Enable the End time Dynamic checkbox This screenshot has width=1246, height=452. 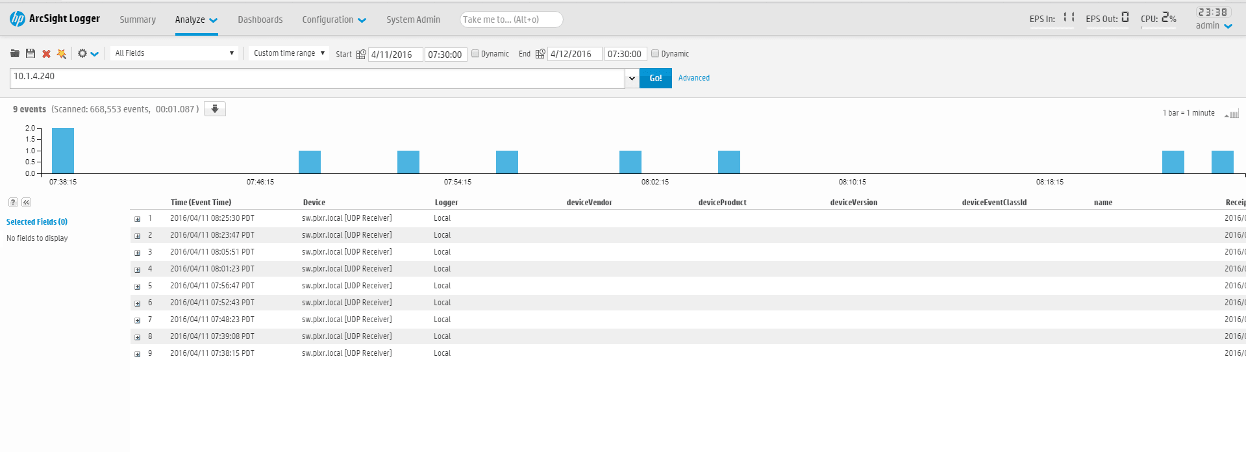(x=655, y=54)
